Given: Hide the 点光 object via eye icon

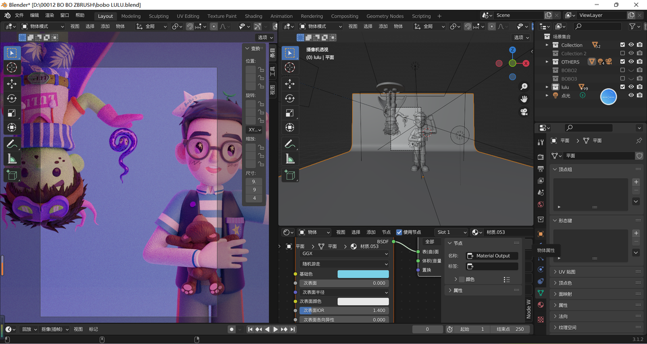Looking at the screenshot, I should (x=631, y=95).
